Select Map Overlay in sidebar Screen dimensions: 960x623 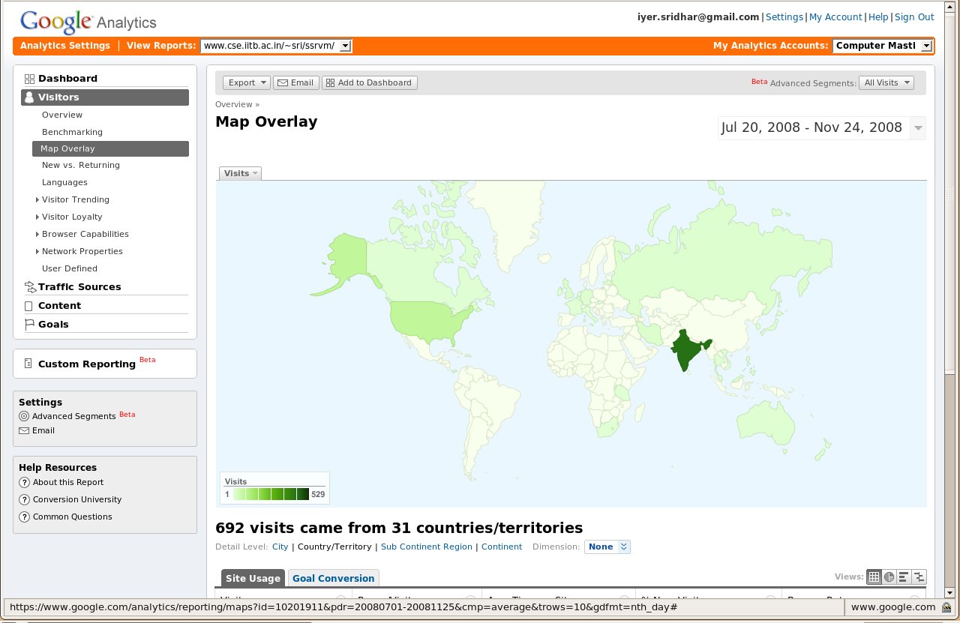(110, 148)
